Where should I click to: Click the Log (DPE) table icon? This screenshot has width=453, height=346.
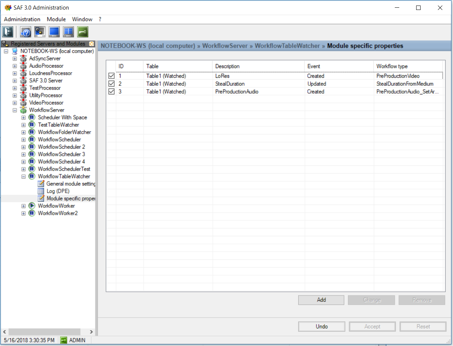pyautogui.click(x=41, y=191)
